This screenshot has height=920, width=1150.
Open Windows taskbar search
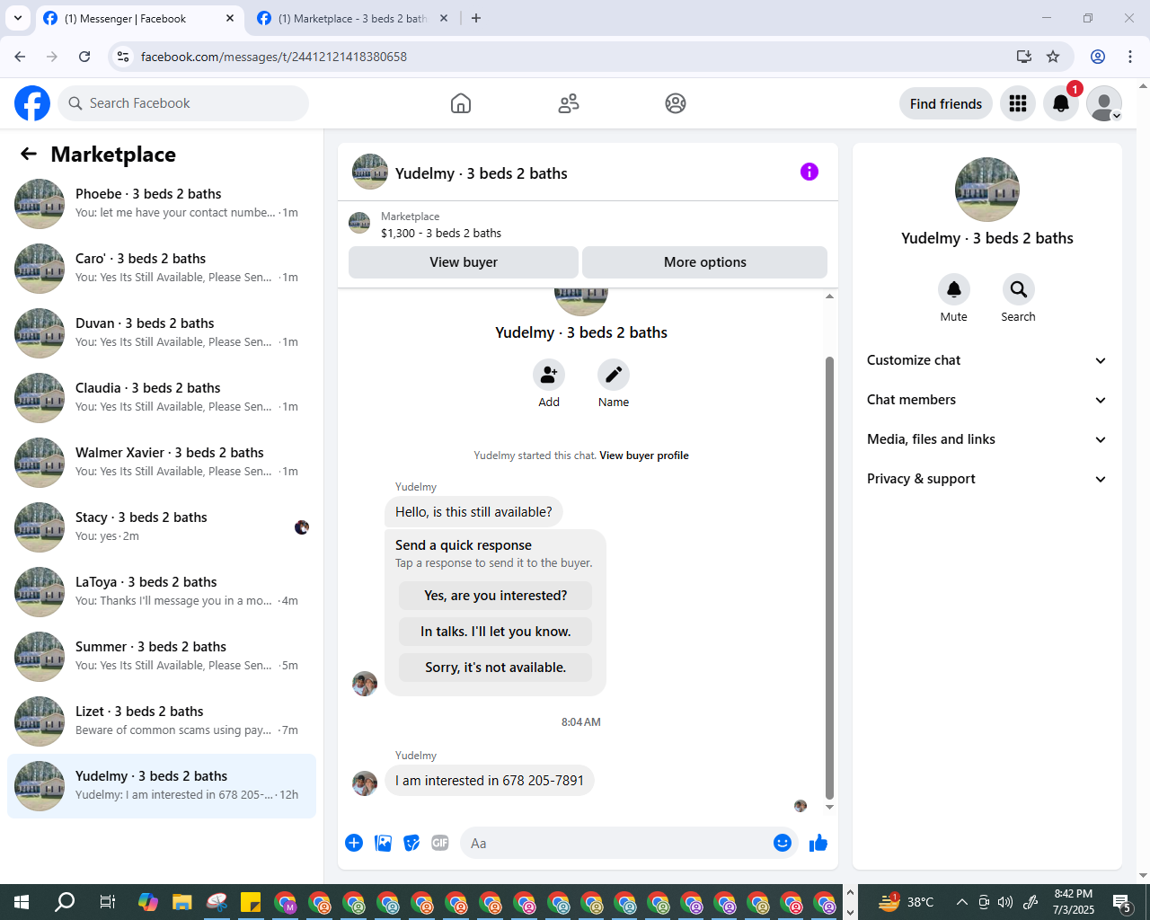coord(65,902)
